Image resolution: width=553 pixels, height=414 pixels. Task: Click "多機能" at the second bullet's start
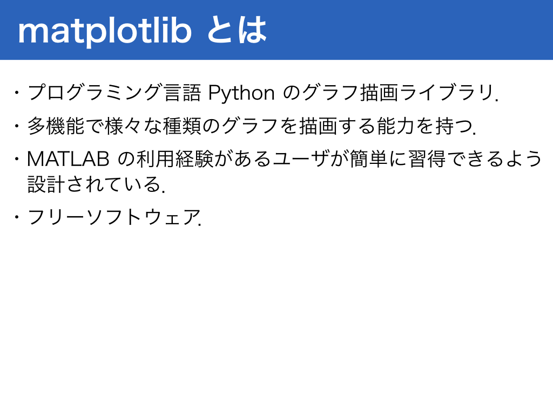56,126
